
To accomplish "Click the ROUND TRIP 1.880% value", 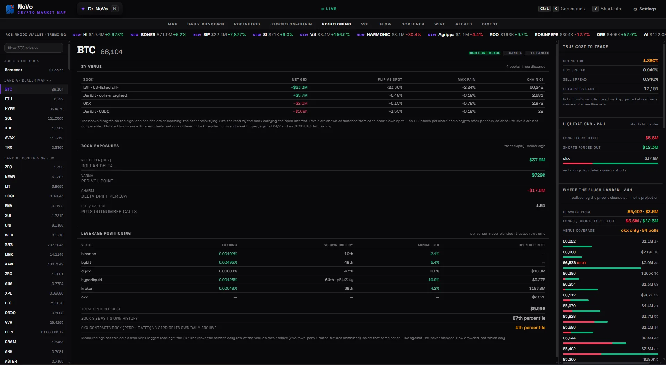I will pyautogui.click(x=650, y=61).
